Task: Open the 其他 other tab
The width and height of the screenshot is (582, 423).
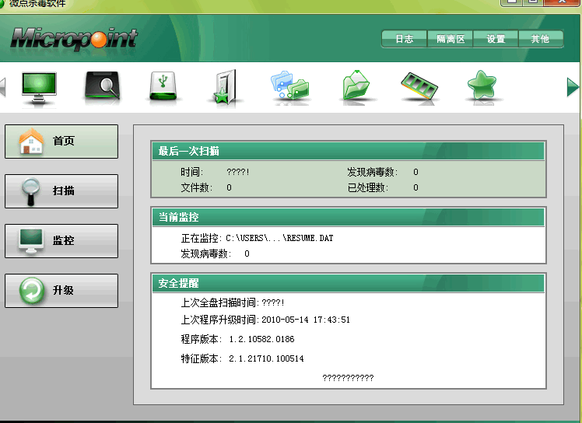Action: [541, 39]
